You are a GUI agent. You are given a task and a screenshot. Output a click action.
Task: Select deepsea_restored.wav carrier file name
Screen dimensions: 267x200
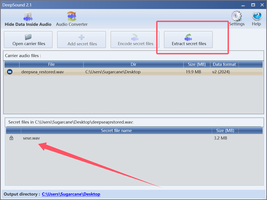[43, 72]
